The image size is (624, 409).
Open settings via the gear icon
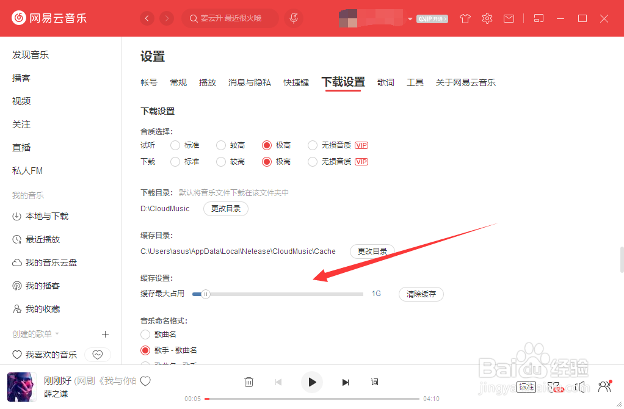tap(487, 18)
